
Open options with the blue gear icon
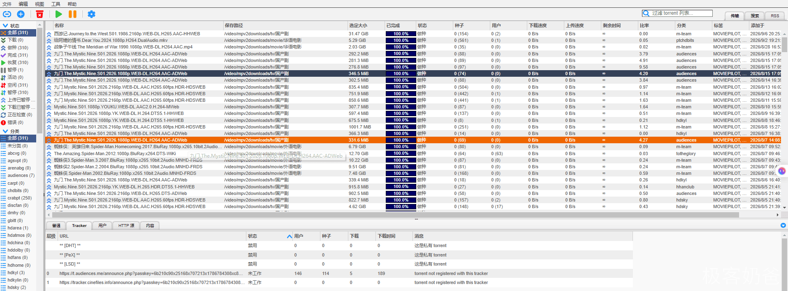click(x=91, y=14)
